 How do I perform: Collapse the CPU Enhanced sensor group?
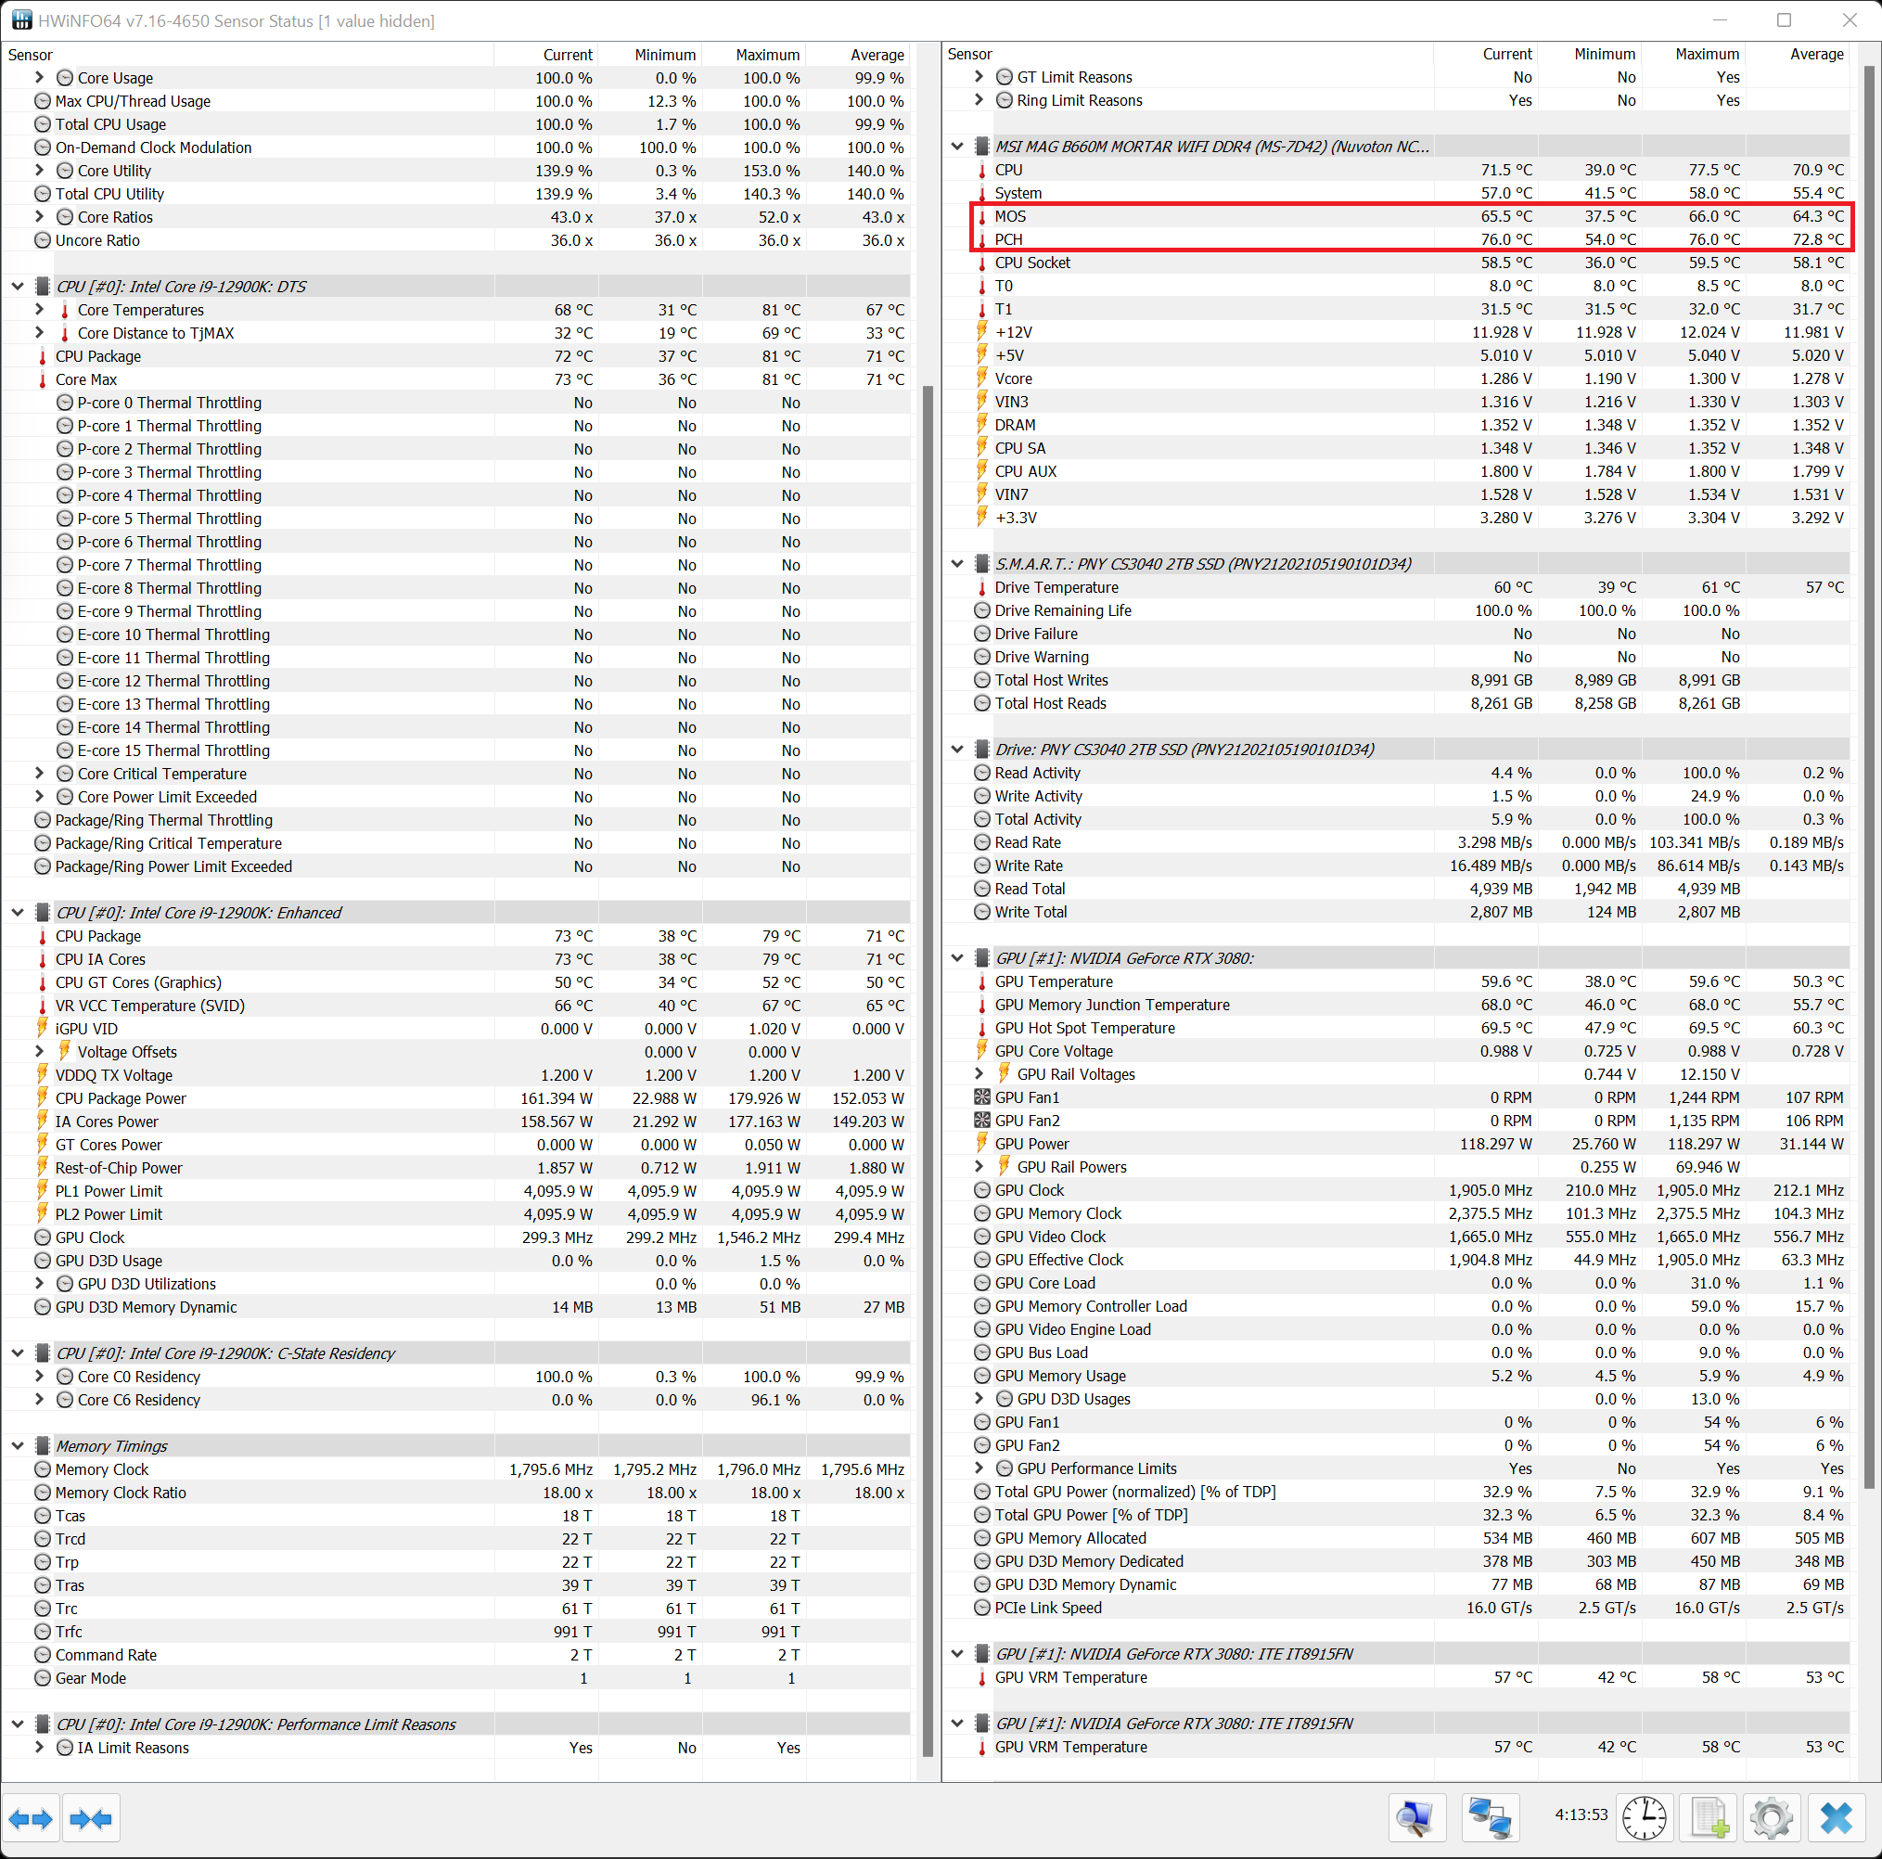tap(18, 913)
